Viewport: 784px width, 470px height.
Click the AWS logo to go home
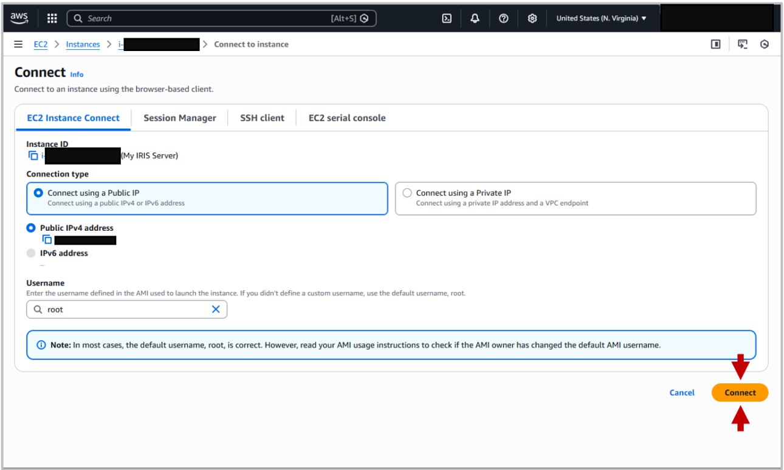coord(19,18)
